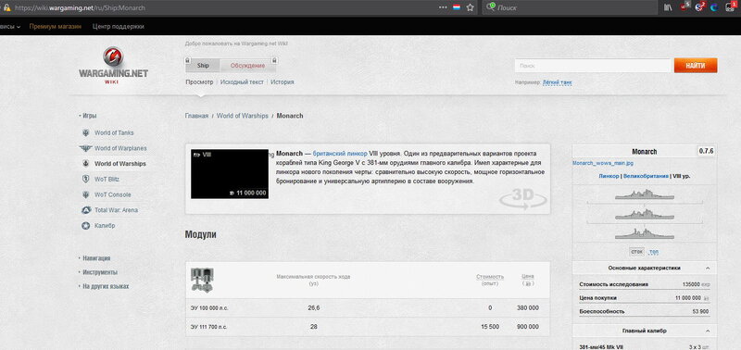Switch ship configuration to сток
Image resolution: width=741 pixels, height=350 pixels.
point(636,252)
